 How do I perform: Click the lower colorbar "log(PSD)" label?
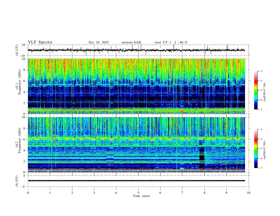pyautogui.click(x=265, y=150)
